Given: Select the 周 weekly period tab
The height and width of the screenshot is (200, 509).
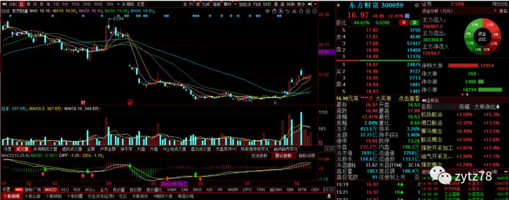Looking at the screenshot, I should 28,4.
